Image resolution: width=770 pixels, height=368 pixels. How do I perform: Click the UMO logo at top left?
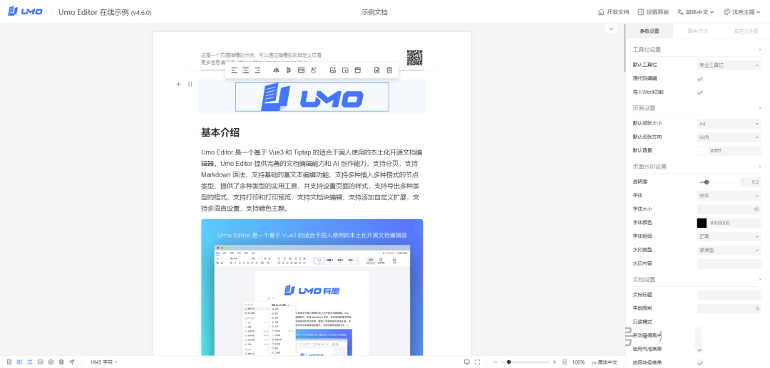25,12
